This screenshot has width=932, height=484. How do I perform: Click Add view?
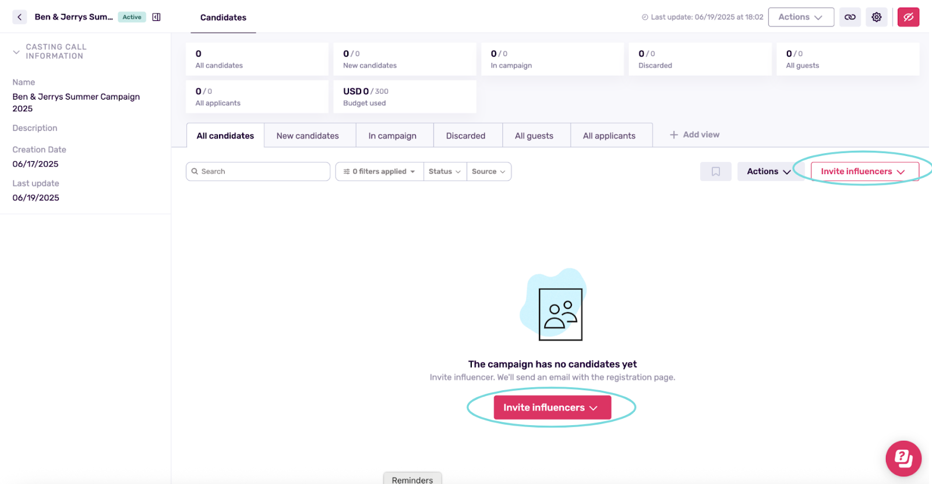pyautogui.click(x=694, y=135)
